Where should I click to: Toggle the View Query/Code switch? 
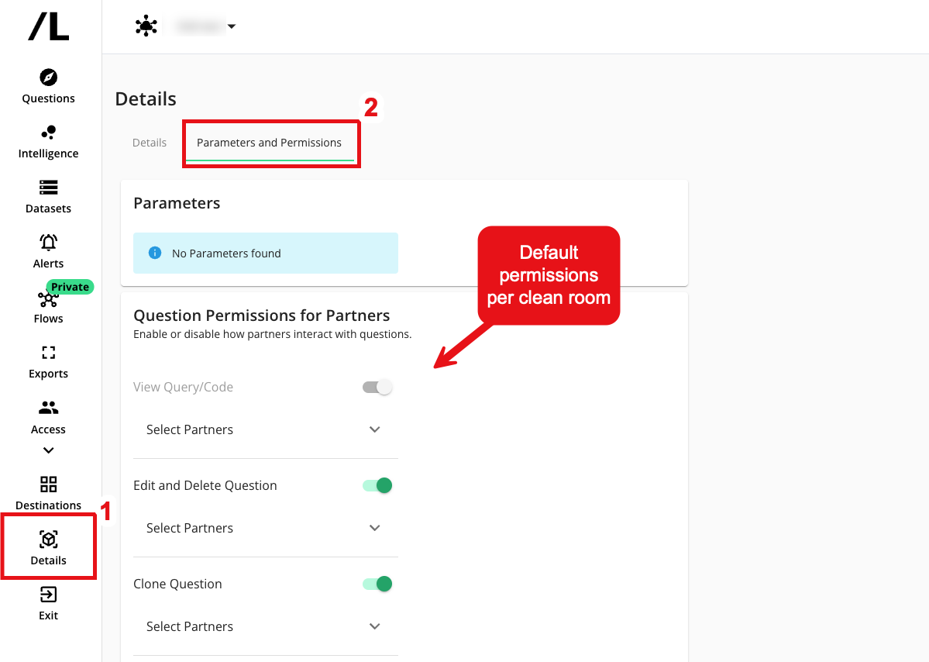pyautogui.click(x=377, y=387)
